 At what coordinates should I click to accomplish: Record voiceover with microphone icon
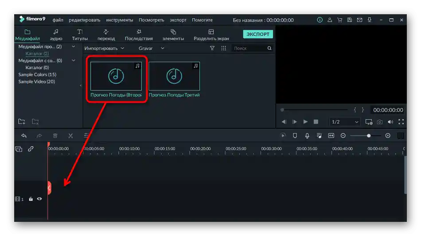pyautogui.click(x=307, y=135)
